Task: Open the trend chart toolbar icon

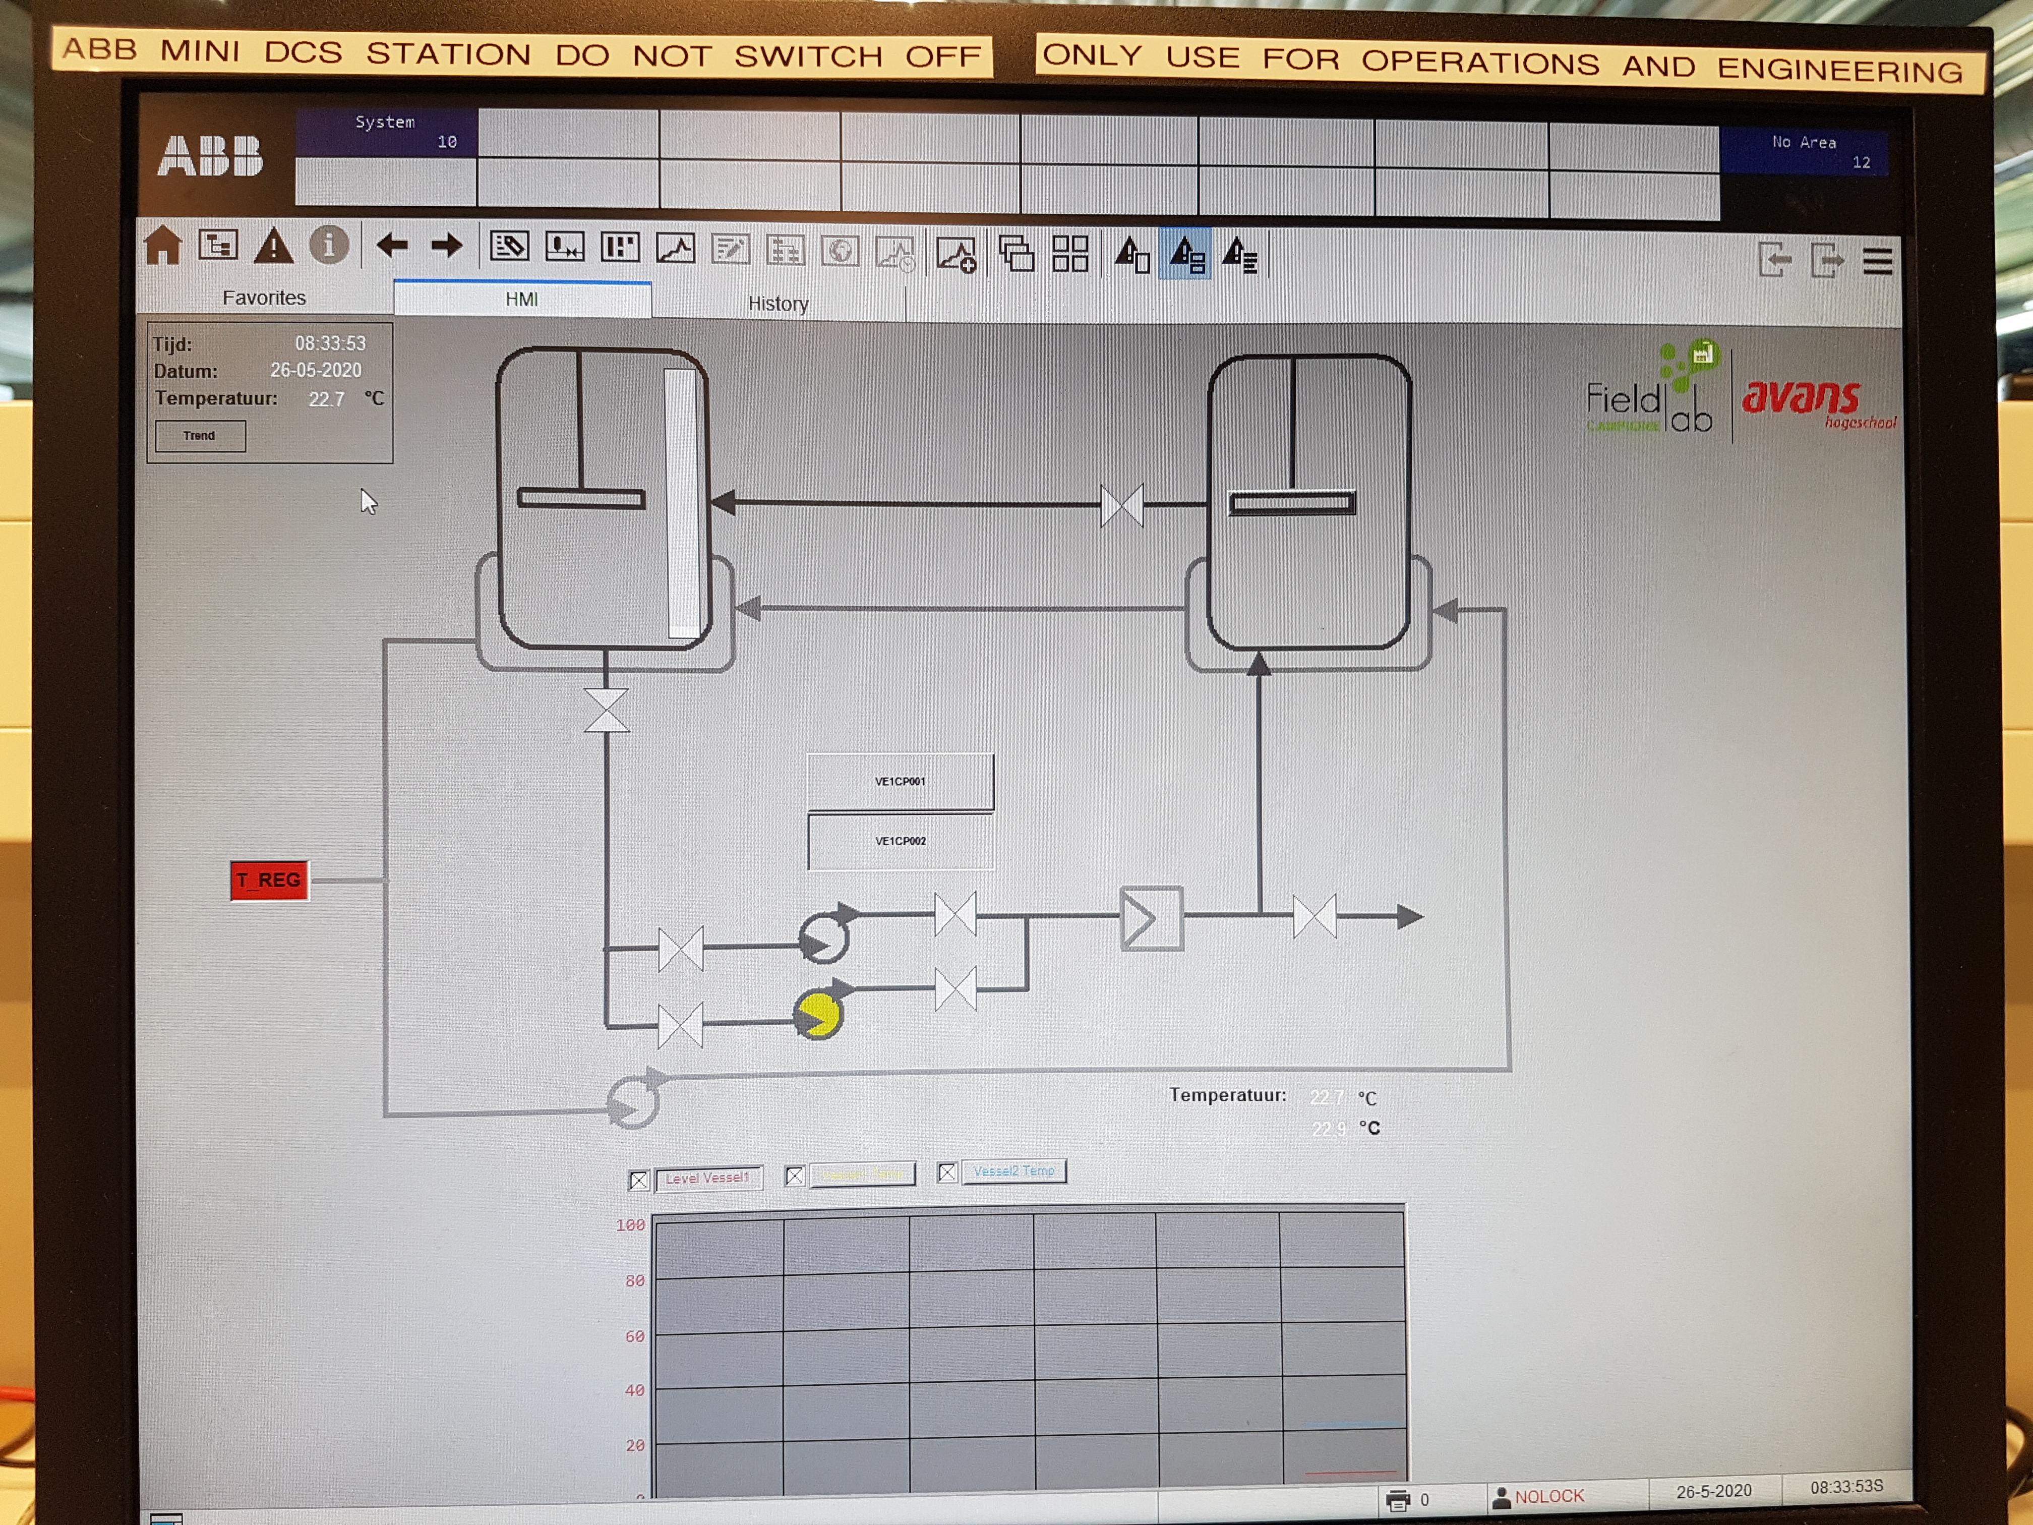Action: coord(676,248)
